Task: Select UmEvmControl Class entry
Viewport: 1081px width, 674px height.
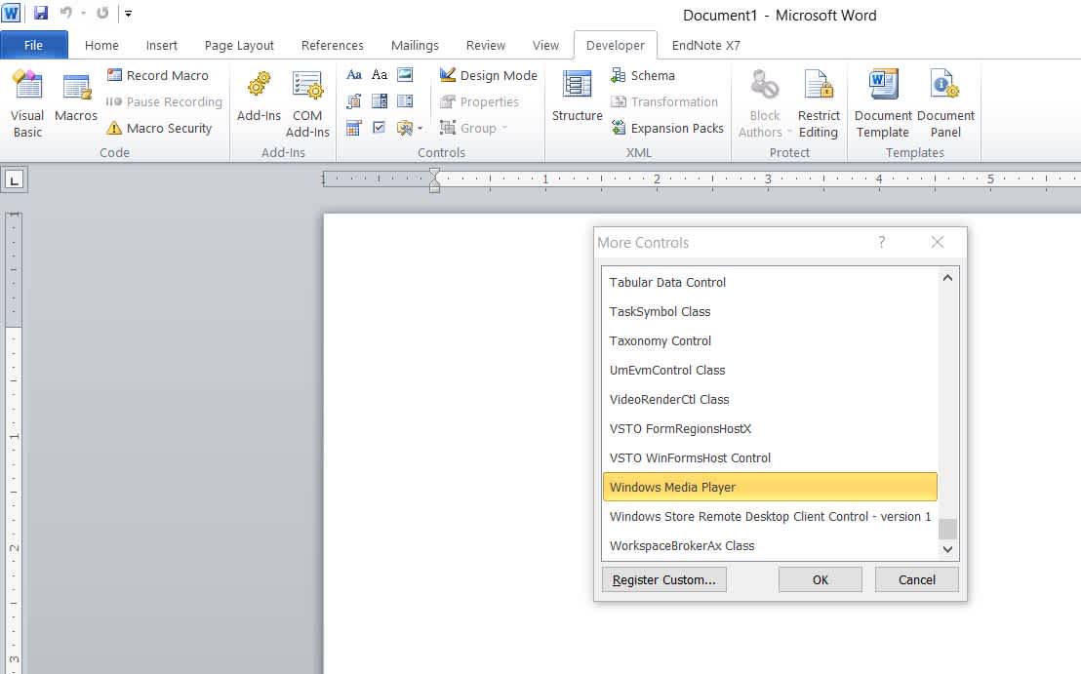Action: 770,370
